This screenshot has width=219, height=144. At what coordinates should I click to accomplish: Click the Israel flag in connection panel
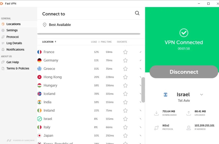point(165,95)
